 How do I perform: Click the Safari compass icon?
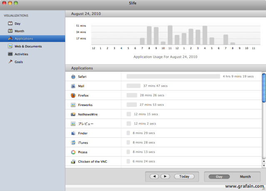click(x=73, y=77)
